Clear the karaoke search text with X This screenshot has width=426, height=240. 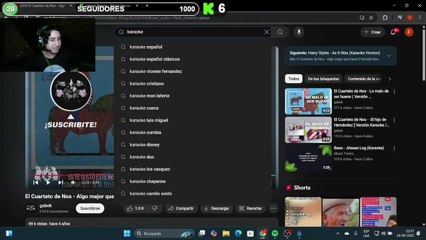point(267,32)
